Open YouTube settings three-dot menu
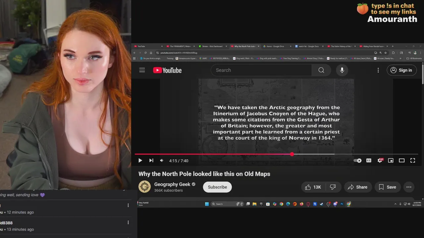This screenshot has height=238, width=424. click(x=378, y=70)
